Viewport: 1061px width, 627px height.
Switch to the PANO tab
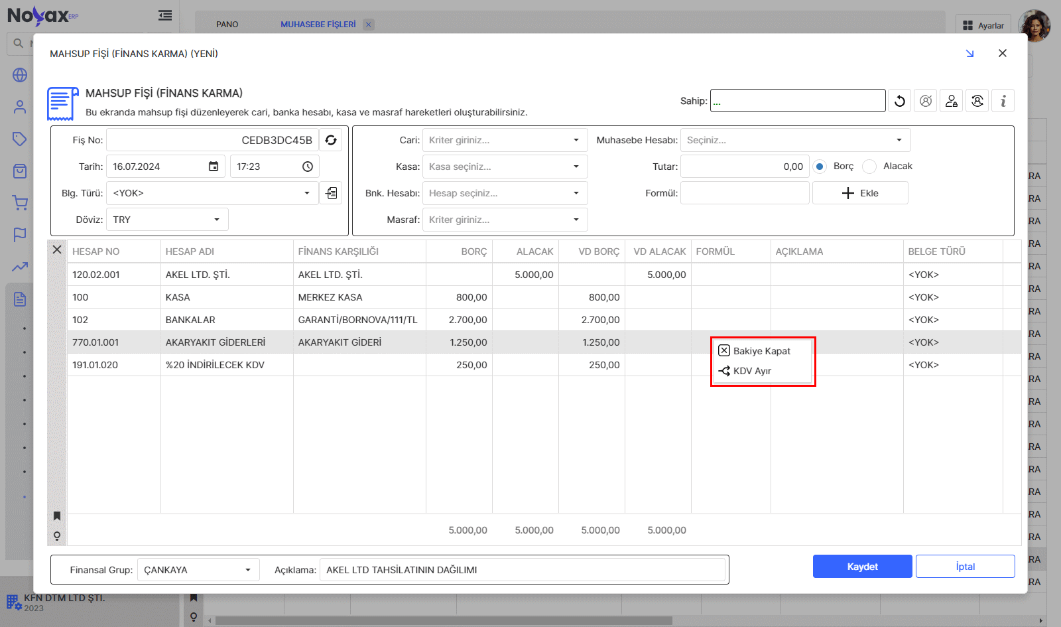click(227, 25)
